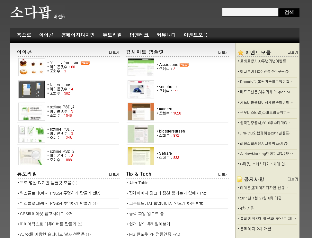Viewport: 312px width, 238px height.
Task: Open the Notes icons thumbnail
Action: point(31,89)
